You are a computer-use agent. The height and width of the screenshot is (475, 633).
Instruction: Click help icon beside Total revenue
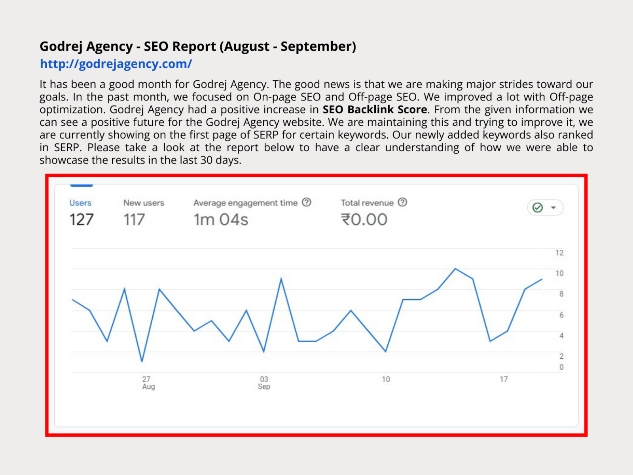point(402,202)
